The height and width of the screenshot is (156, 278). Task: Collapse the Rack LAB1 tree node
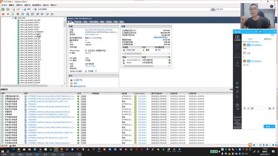(x=13, y=18)
